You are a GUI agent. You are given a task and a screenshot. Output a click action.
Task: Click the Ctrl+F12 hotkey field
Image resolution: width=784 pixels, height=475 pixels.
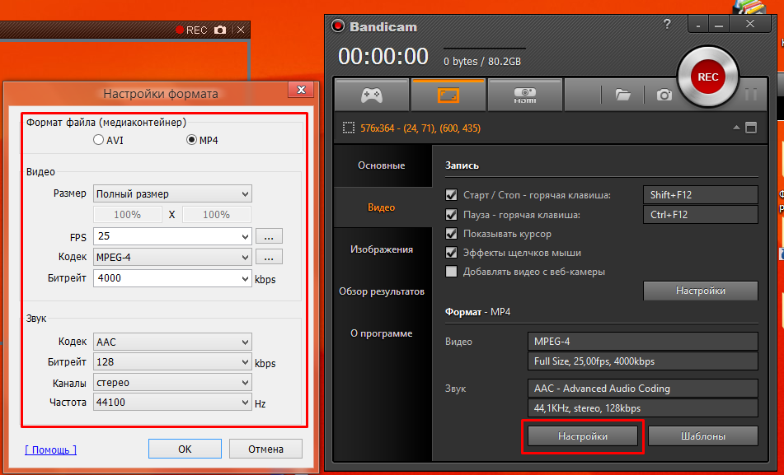(701, 215)
